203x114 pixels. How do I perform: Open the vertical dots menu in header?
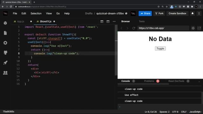[x=199, y=13]
